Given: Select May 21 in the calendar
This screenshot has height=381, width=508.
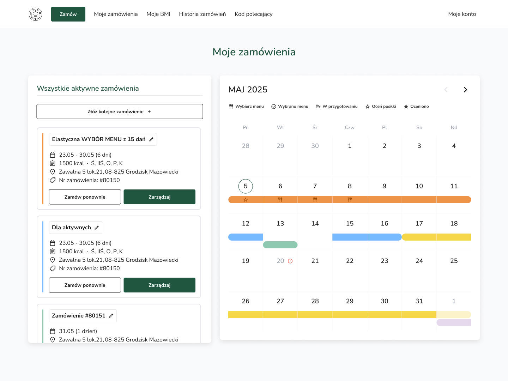Looking at the screenshot, I should click(x=315, y=261).
